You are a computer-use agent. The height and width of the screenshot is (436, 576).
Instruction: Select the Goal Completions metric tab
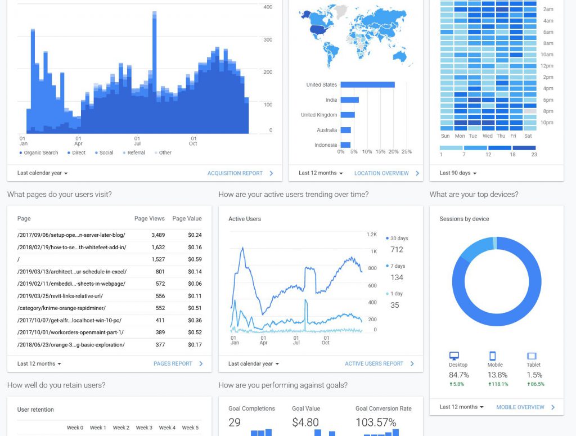[251, 408]
